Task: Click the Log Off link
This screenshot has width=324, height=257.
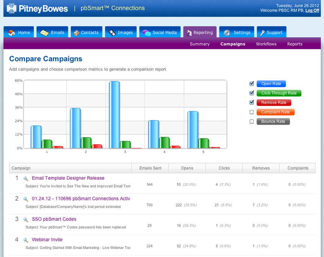Action: pos(312,11)
